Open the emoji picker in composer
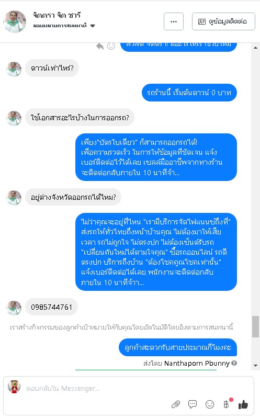The width and height of the screenshot is (260, 419). pos(210,404)
